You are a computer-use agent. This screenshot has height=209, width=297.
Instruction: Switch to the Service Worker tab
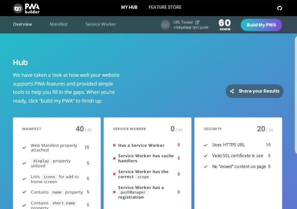point(101,24)
